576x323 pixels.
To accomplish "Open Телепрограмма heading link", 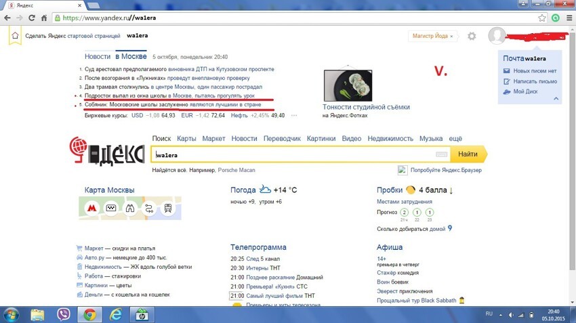I will (258, 247).
